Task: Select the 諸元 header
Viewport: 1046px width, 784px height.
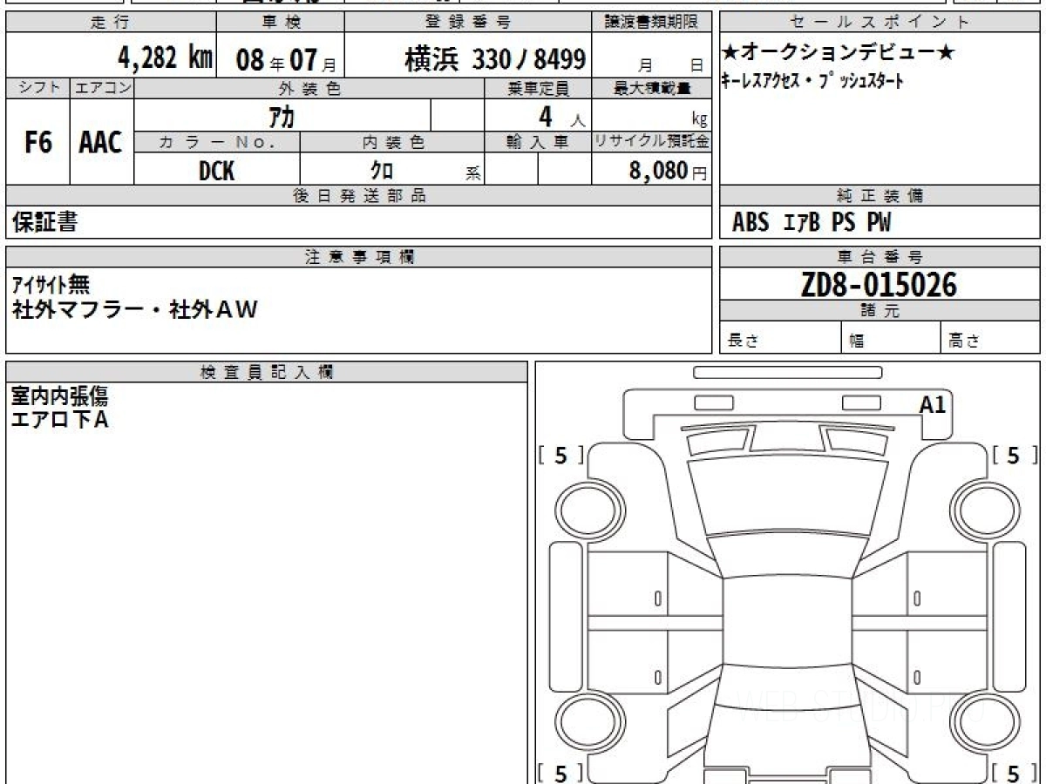Action: click(880, 311)
